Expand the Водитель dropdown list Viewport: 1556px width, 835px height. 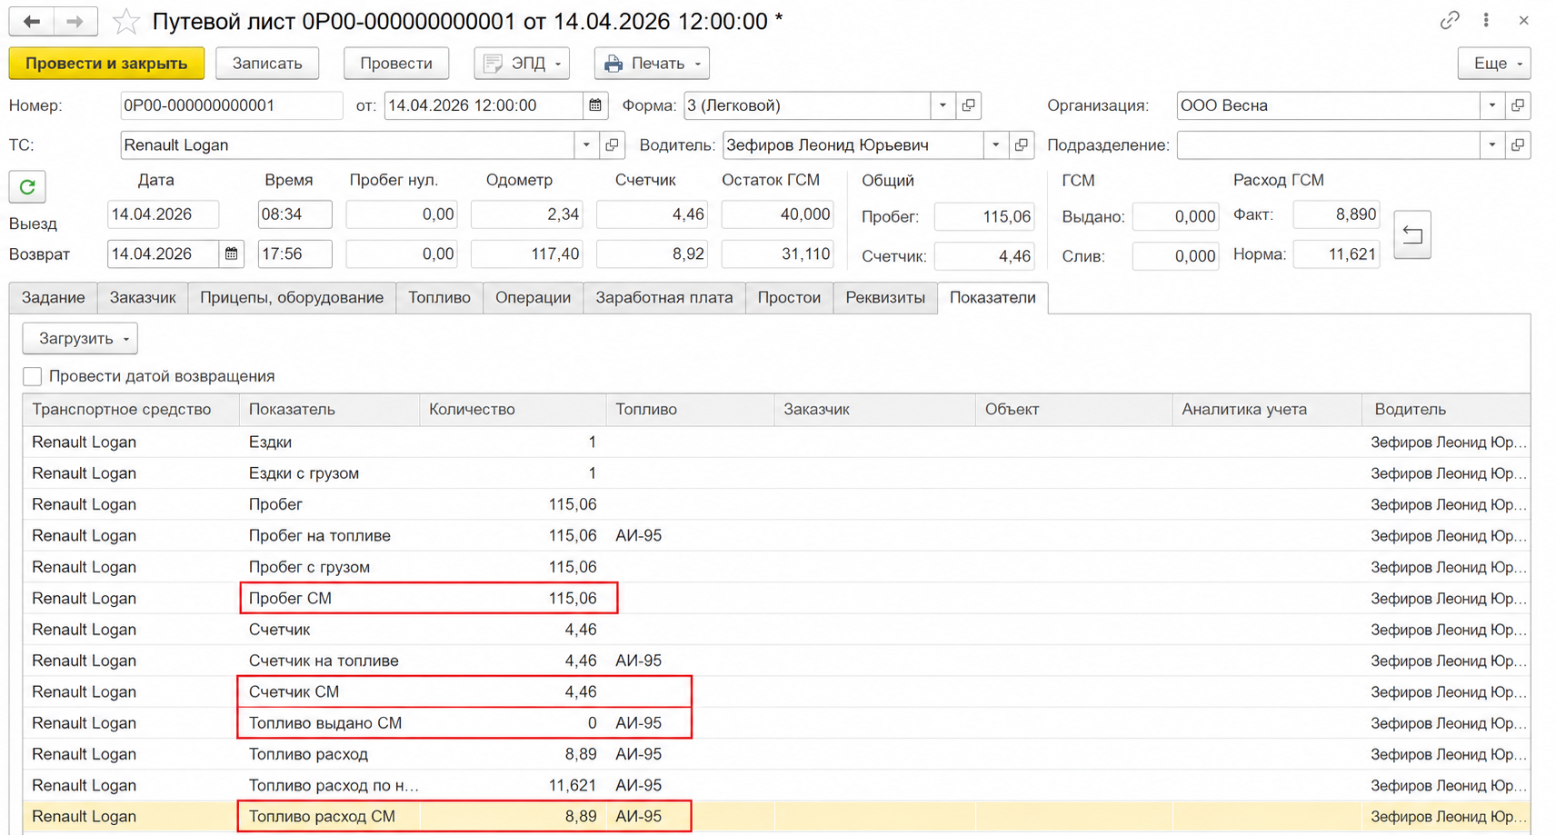(995, 145)
